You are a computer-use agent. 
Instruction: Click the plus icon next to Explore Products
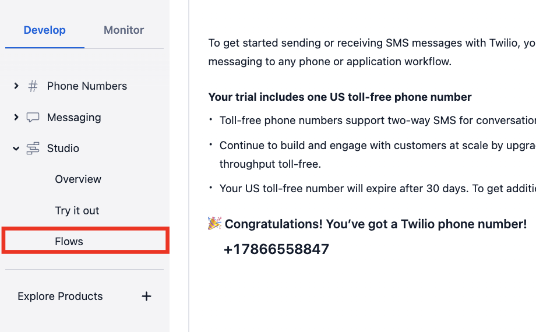tap(146, 296)
